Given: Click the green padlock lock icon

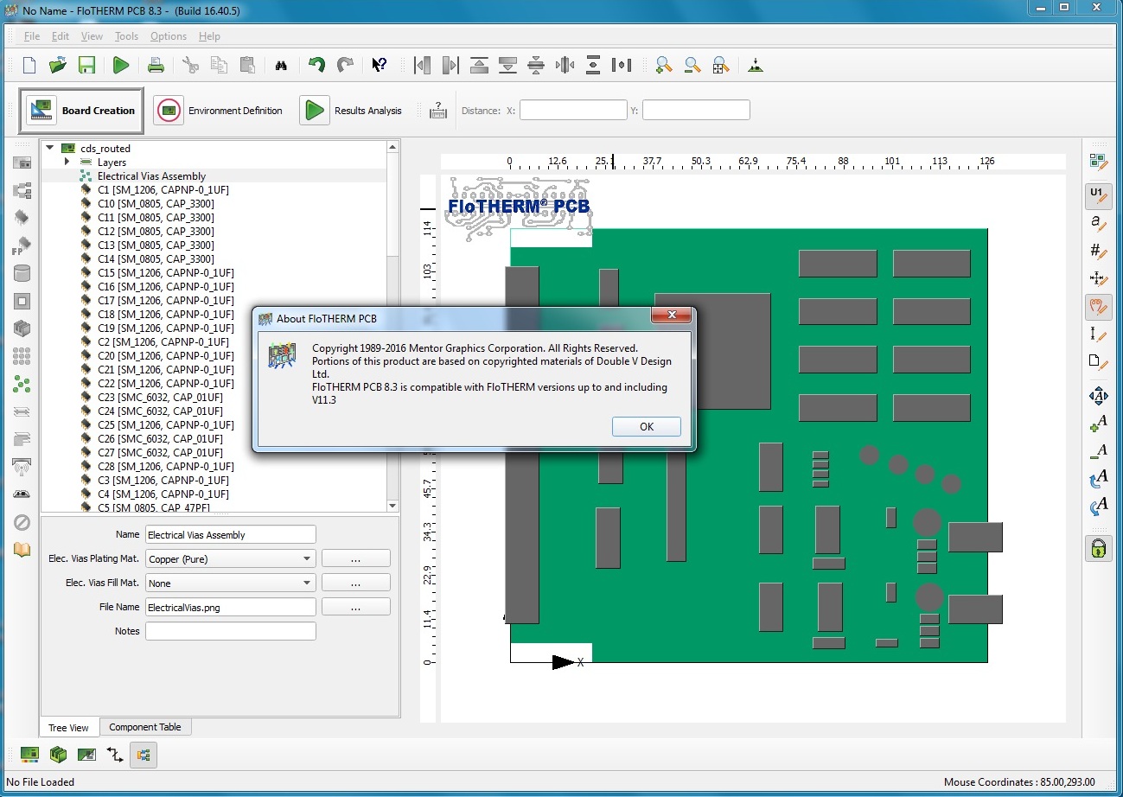Looking at the screenshot, I should click(x=1098, y=548).
